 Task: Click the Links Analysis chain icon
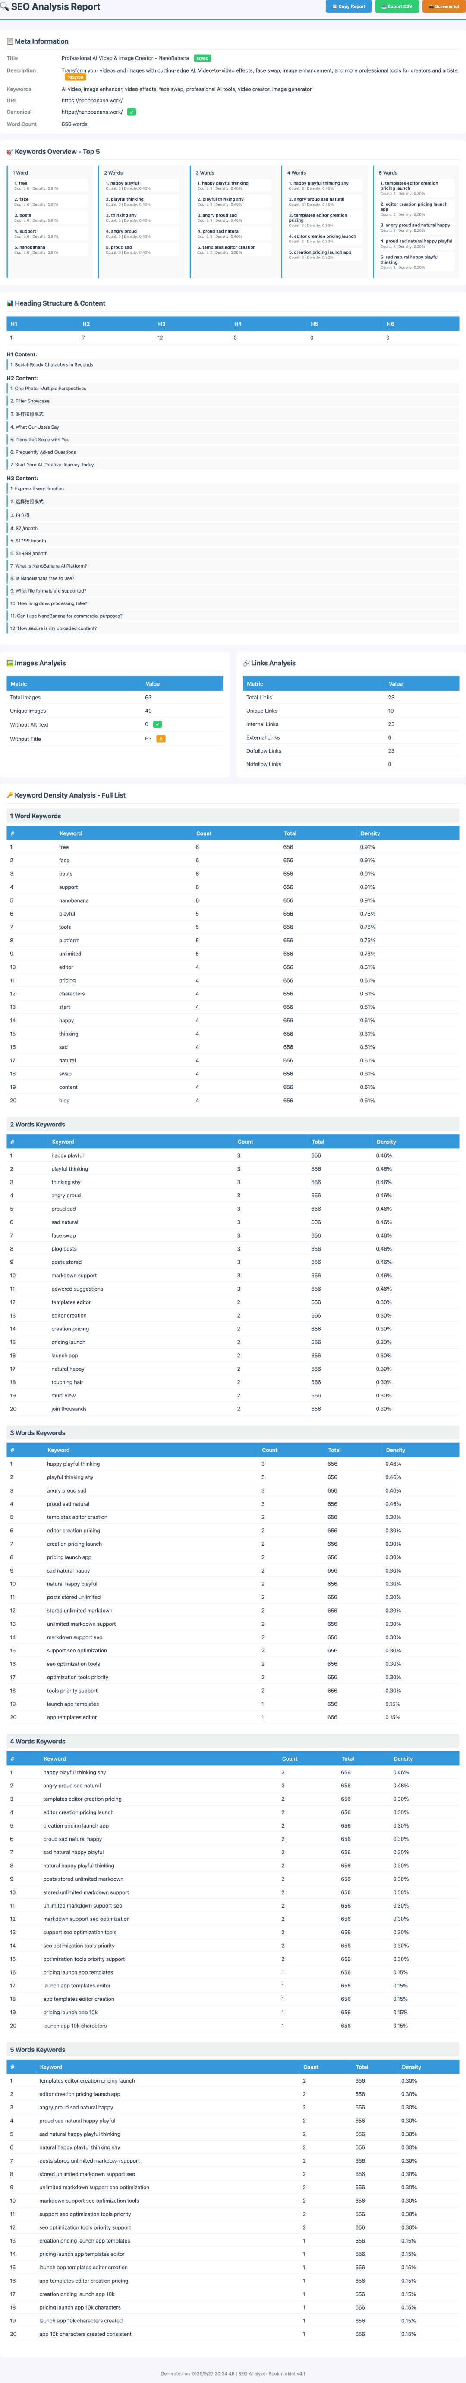(x=246, y=663)
